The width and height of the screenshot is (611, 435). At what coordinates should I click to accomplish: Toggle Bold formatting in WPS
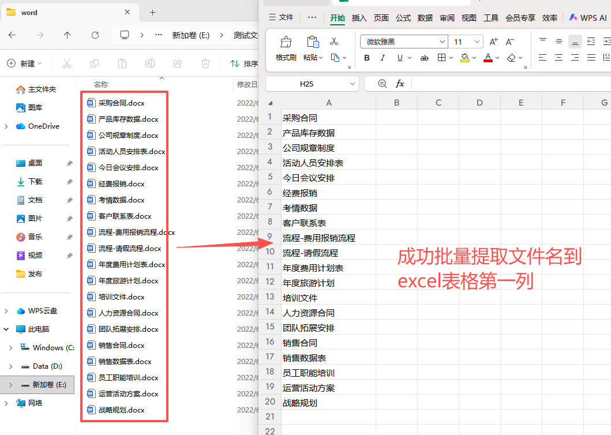(x=367, y=58)
